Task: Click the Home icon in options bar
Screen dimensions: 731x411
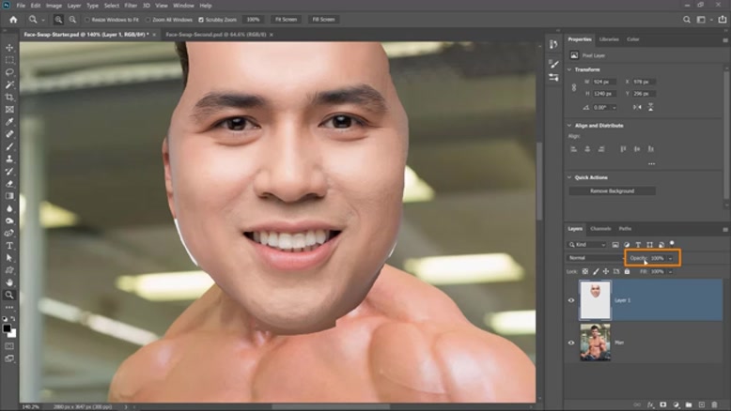Action: 13,19
